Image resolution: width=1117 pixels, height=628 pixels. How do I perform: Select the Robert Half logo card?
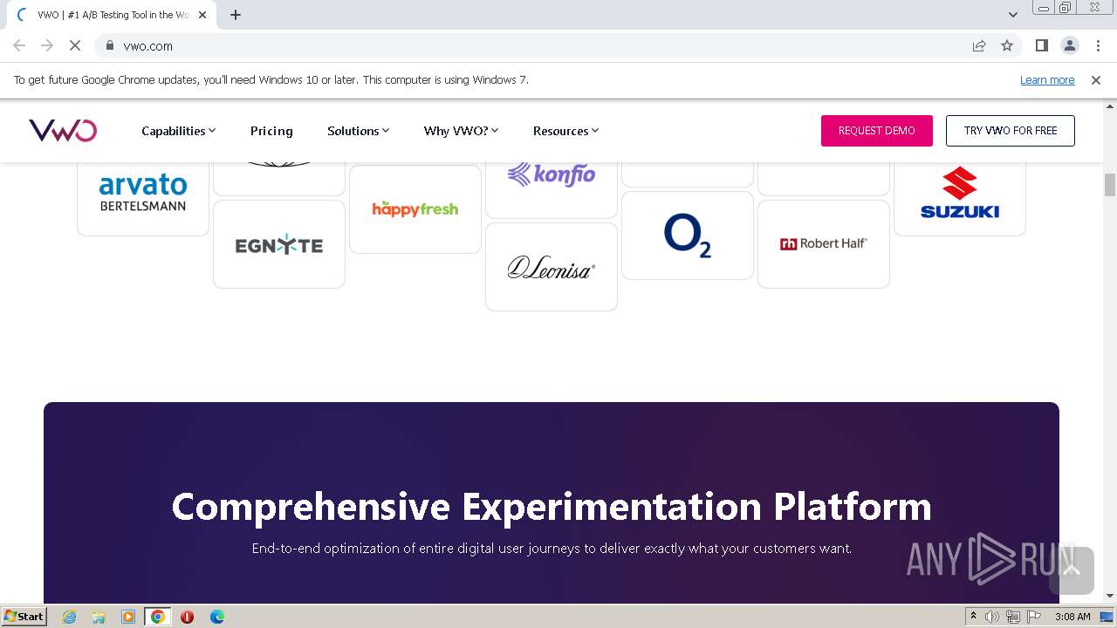click(x=824, y=244)
